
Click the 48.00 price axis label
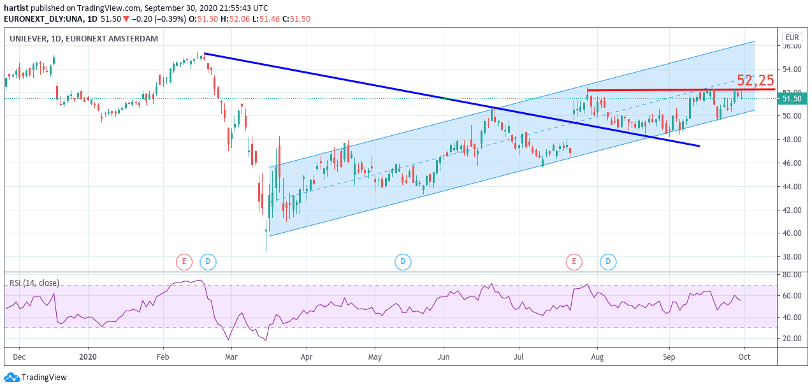(792, 140)
